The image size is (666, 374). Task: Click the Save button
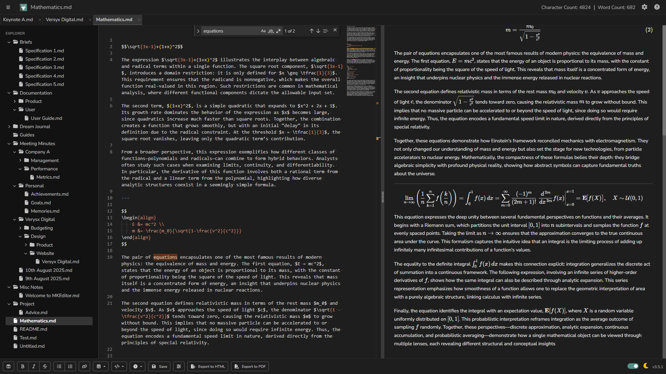pyautogui.click(x=160, y=366)
